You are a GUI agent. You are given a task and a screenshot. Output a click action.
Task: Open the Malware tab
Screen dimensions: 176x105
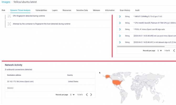[x=96, y=10]
